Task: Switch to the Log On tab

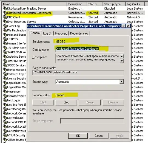Action: pyautogui.click(x=48, y=33)
